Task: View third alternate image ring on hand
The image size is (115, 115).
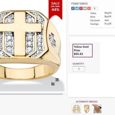Action: pyautogui.click(x=97, y=109)
